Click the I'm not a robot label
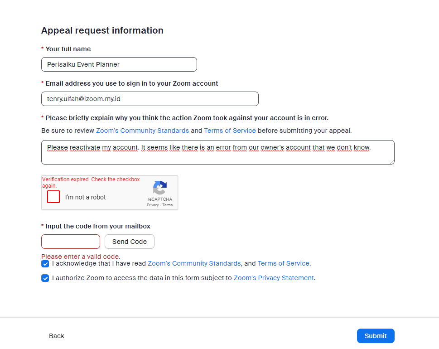Image resolution: width=439 pixels, height=349 pixels. (x=85, y=197)
